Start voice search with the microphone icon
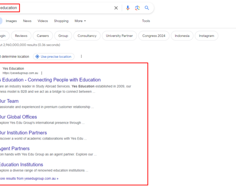Screen dimensions: 236x189 pyautogui.click(x=128, y=8)
